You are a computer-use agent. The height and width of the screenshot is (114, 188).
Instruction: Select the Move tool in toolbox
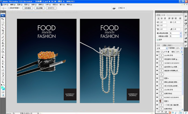click(x=3, y=19)
